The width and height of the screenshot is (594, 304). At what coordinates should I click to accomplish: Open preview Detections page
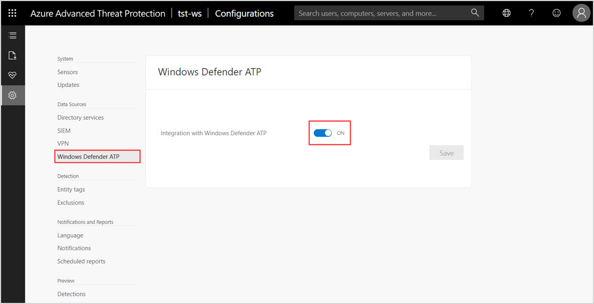[71, 294]
